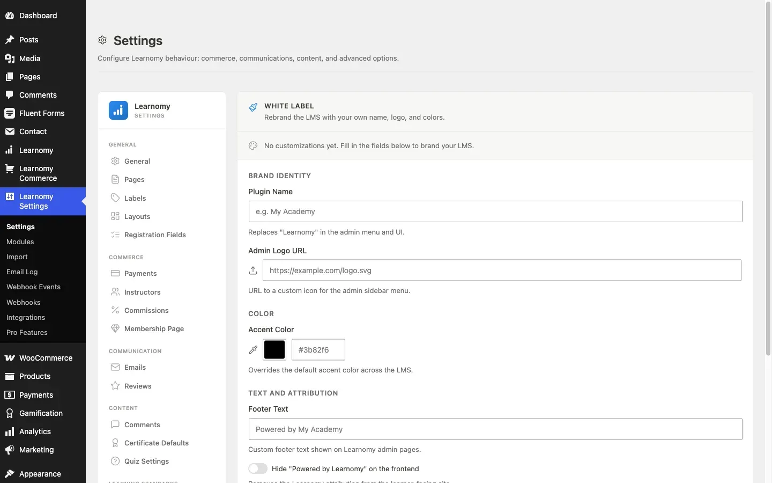Open the Webhook Events submenu link
Viewport: 772px width, 483px height.
tap(33, 287)
